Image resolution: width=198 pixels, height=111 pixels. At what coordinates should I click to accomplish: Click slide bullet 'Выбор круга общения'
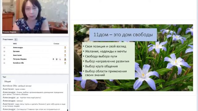[101, 66]
